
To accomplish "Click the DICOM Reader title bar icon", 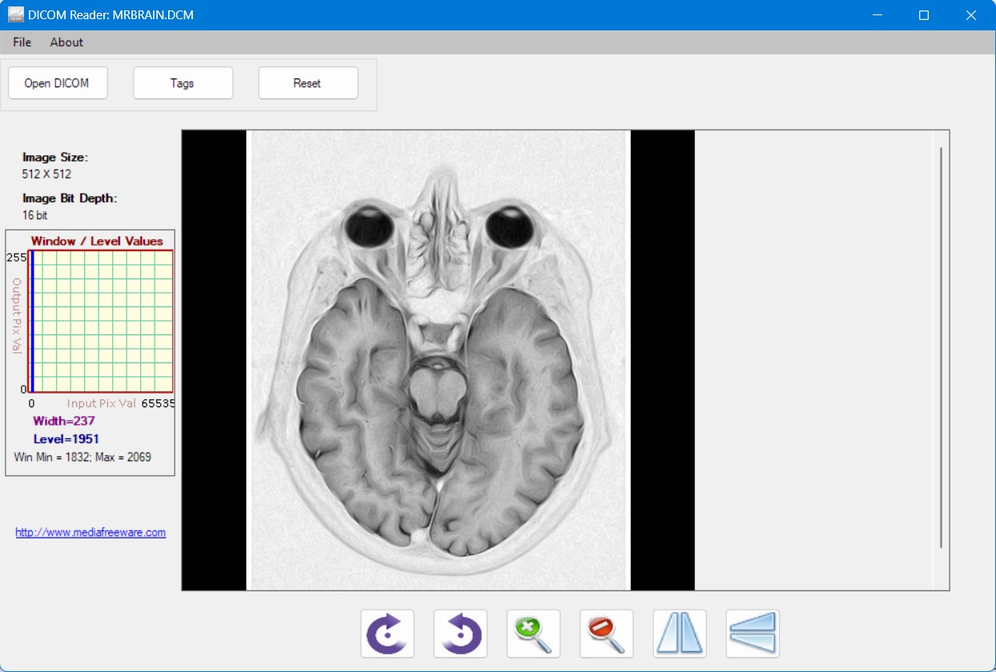I will point(16,14).
